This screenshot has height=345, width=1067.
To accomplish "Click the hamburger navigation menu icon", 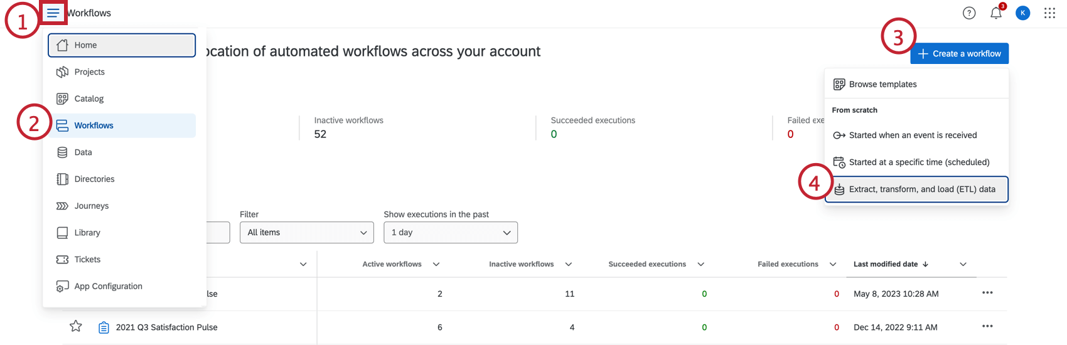I will click(53, 13).
